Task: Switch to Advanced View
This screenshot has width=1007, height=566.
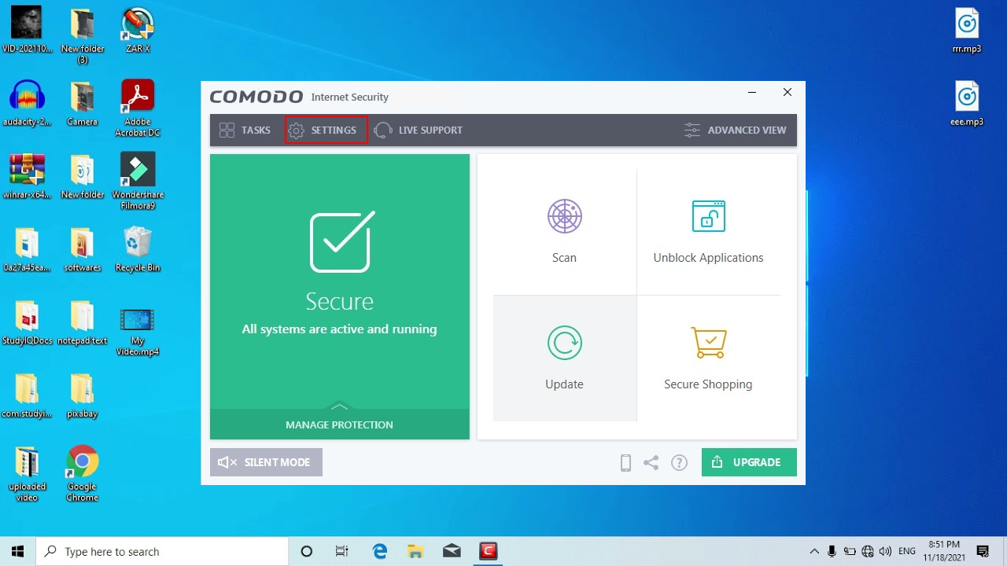Action: click(x=735, y=130)
